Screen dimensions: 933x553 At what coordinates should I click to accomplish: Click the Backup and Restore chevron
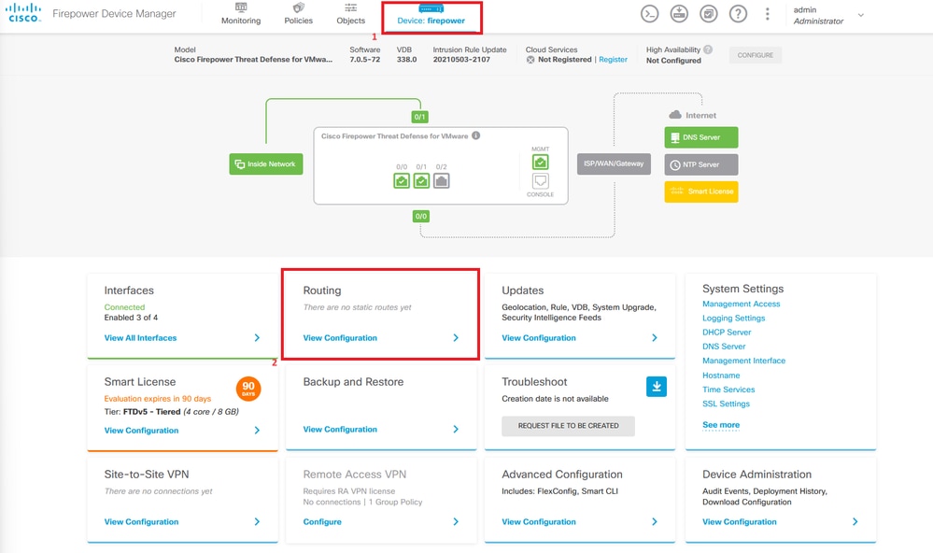pos(456,429)
